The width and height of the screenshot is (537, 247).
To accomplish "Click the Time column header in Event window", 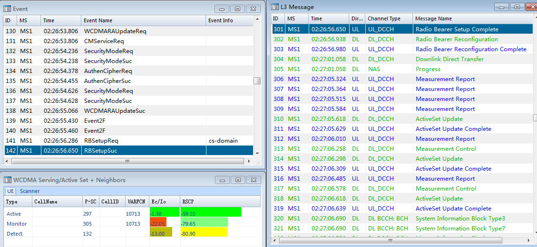I will [x=60, y=20].
